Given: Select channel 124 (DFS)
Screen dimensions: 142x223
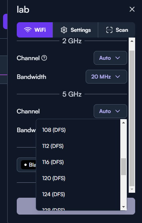Looking at the screenshot, I should click(x=78, y=194).
